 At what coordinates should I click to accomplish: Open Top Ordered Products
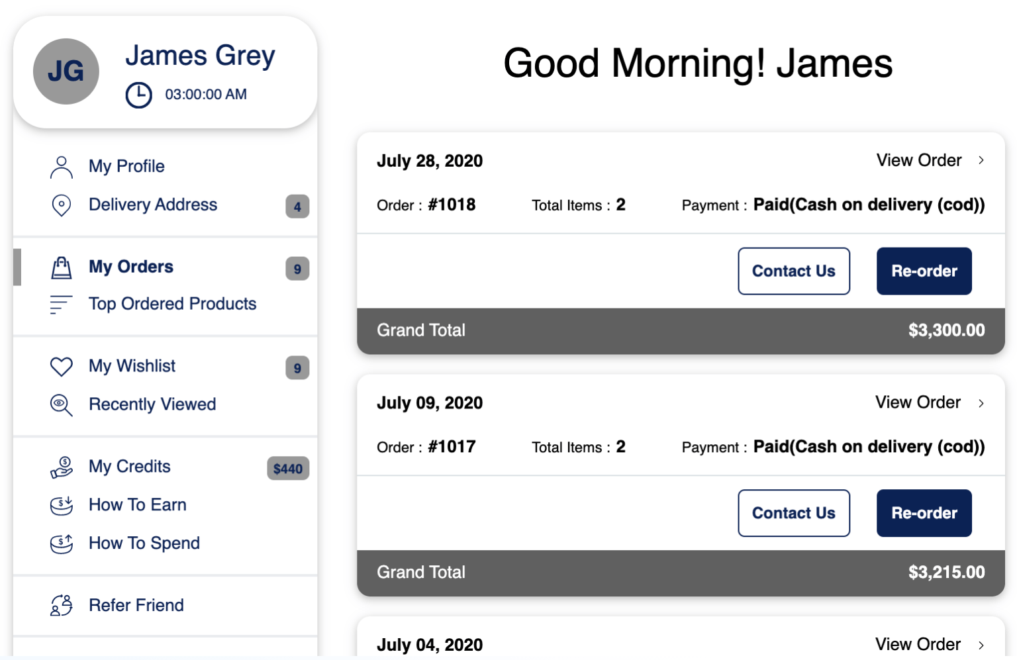173,304
